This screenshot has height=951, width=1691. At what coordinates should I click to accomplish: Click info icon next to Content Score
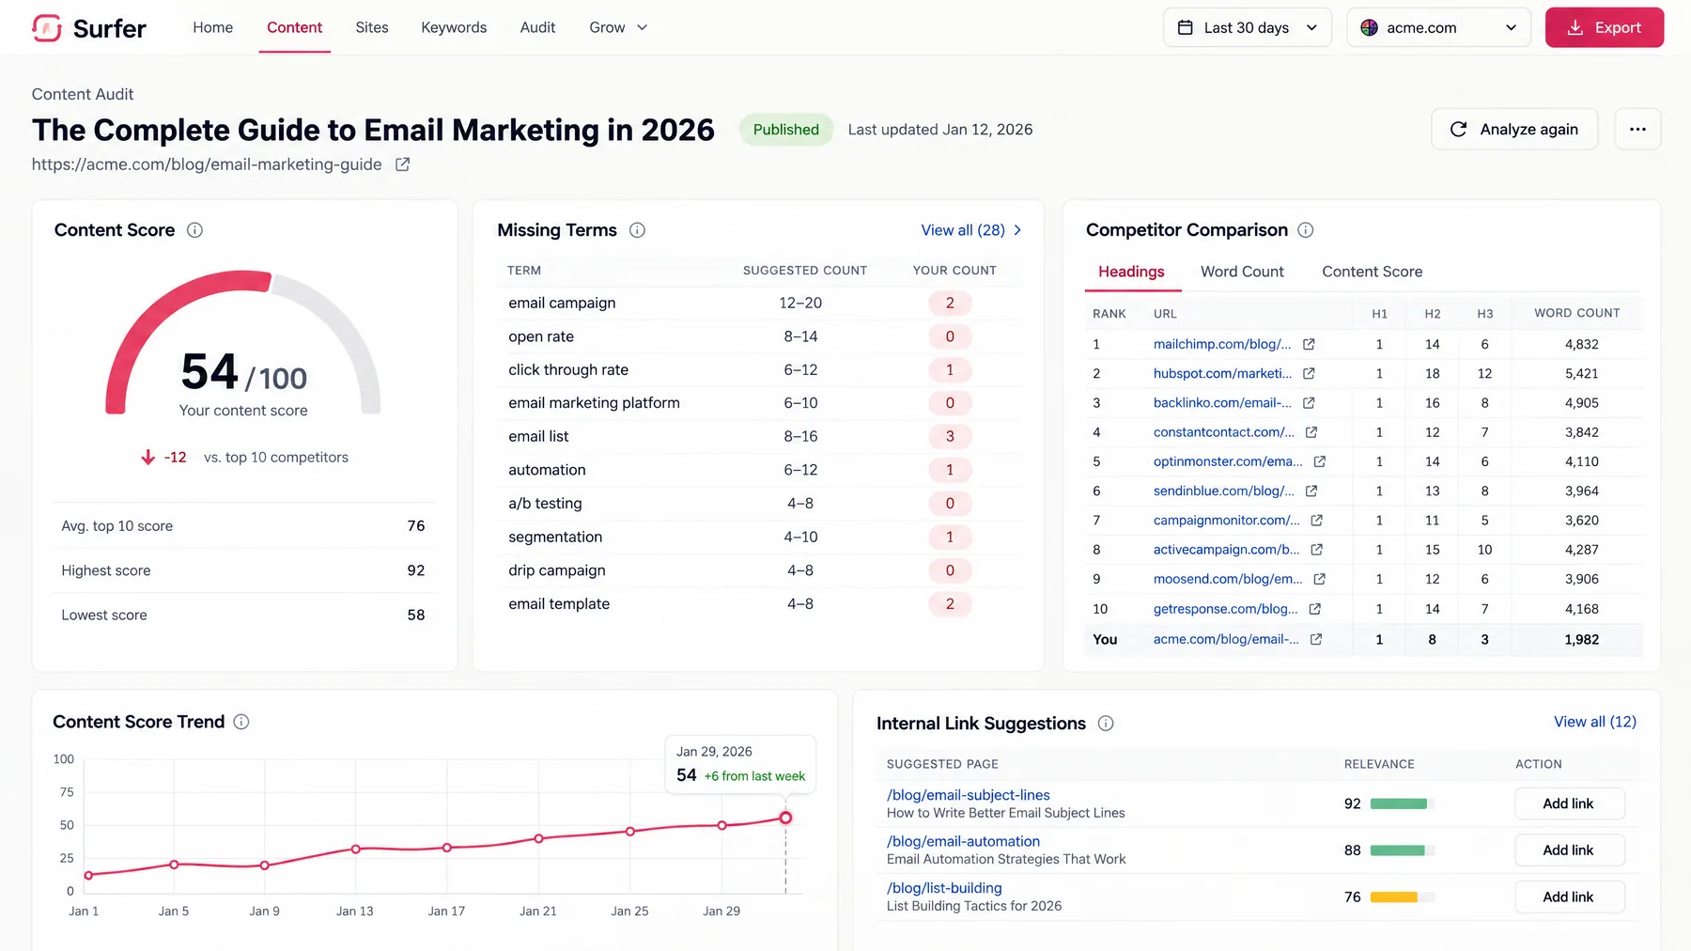point(194,230)
